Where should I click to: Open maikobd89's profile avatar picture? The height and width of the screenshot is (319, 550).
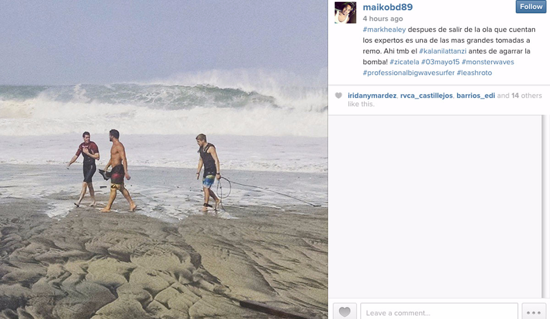point(345,12)
